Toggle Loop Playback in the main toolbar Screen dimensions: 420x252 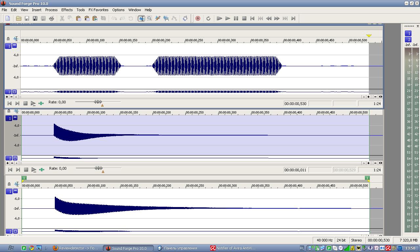tap(208, 18)
